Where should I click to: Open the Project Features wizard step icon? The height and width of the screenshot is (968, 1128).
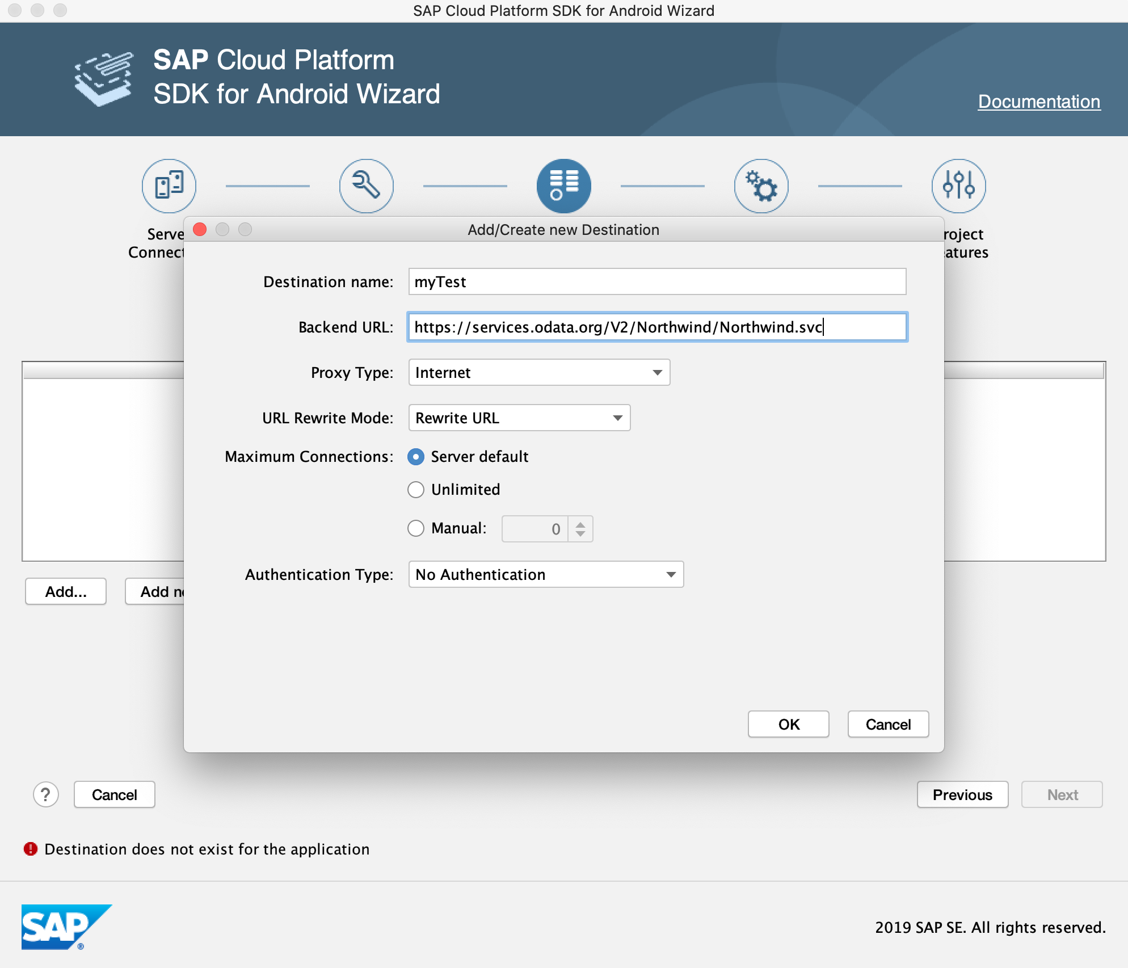click(959, 186)
